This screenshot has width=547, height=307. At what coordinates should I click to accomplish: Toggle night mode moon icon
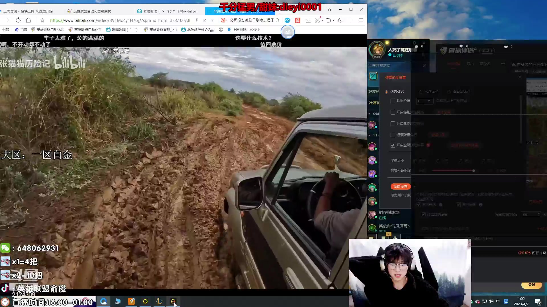tap(340, 20)
